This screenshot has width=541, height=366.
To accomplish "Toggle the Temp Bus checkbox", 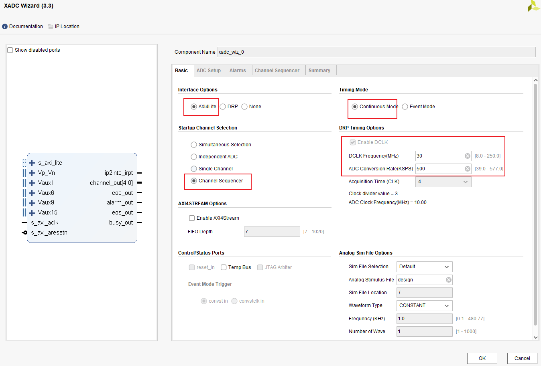I will 224,267.
